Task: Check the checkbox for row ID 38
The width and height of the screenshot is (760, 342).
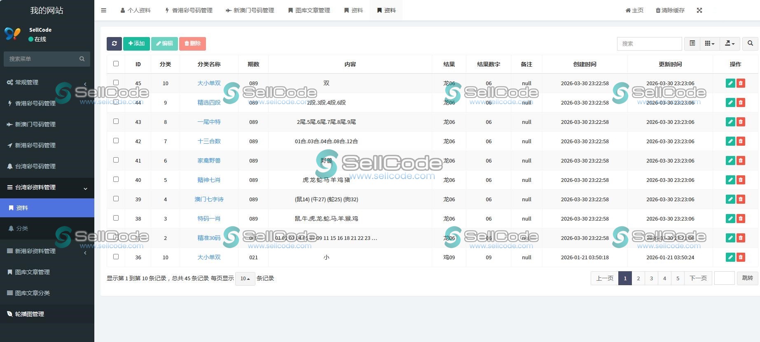Action: click(116, 218)
